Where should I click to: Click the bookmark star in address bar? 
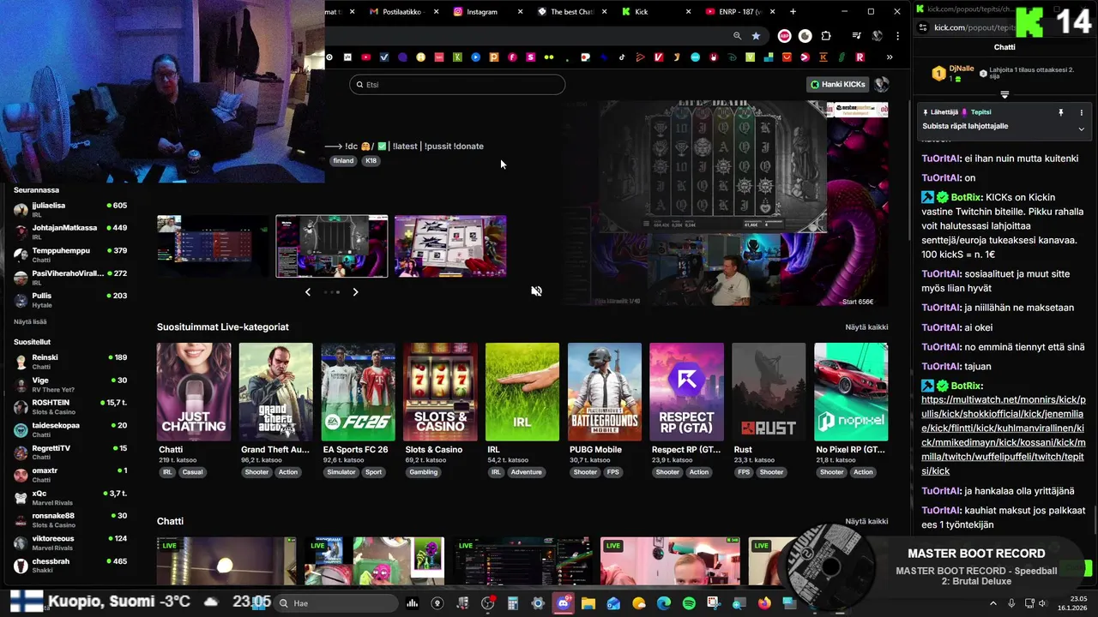point(756,36)
